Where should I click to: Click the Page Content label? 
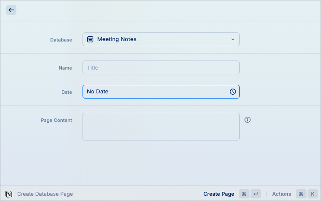tap(56, 120)
